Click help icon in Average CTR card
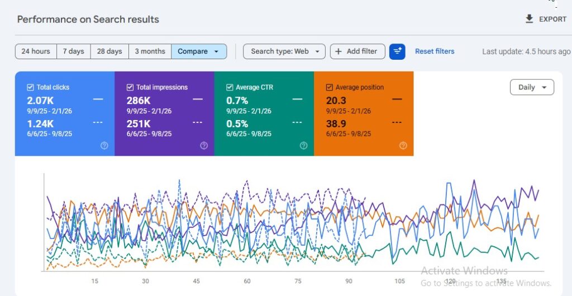 [303, 145]
